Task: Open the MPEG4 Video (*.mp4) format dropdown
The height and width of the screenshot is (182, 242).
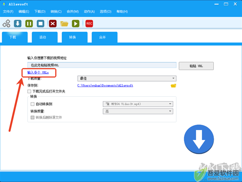Action: click(x=138, y=104)
